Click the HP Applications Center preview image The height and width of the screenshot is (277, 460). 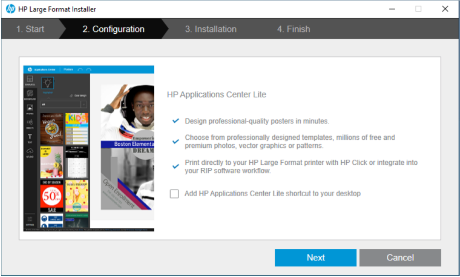88,148
